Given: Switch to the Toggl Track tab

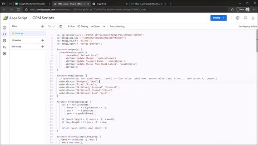Looking at the screenshot, I should pos(110,4).
